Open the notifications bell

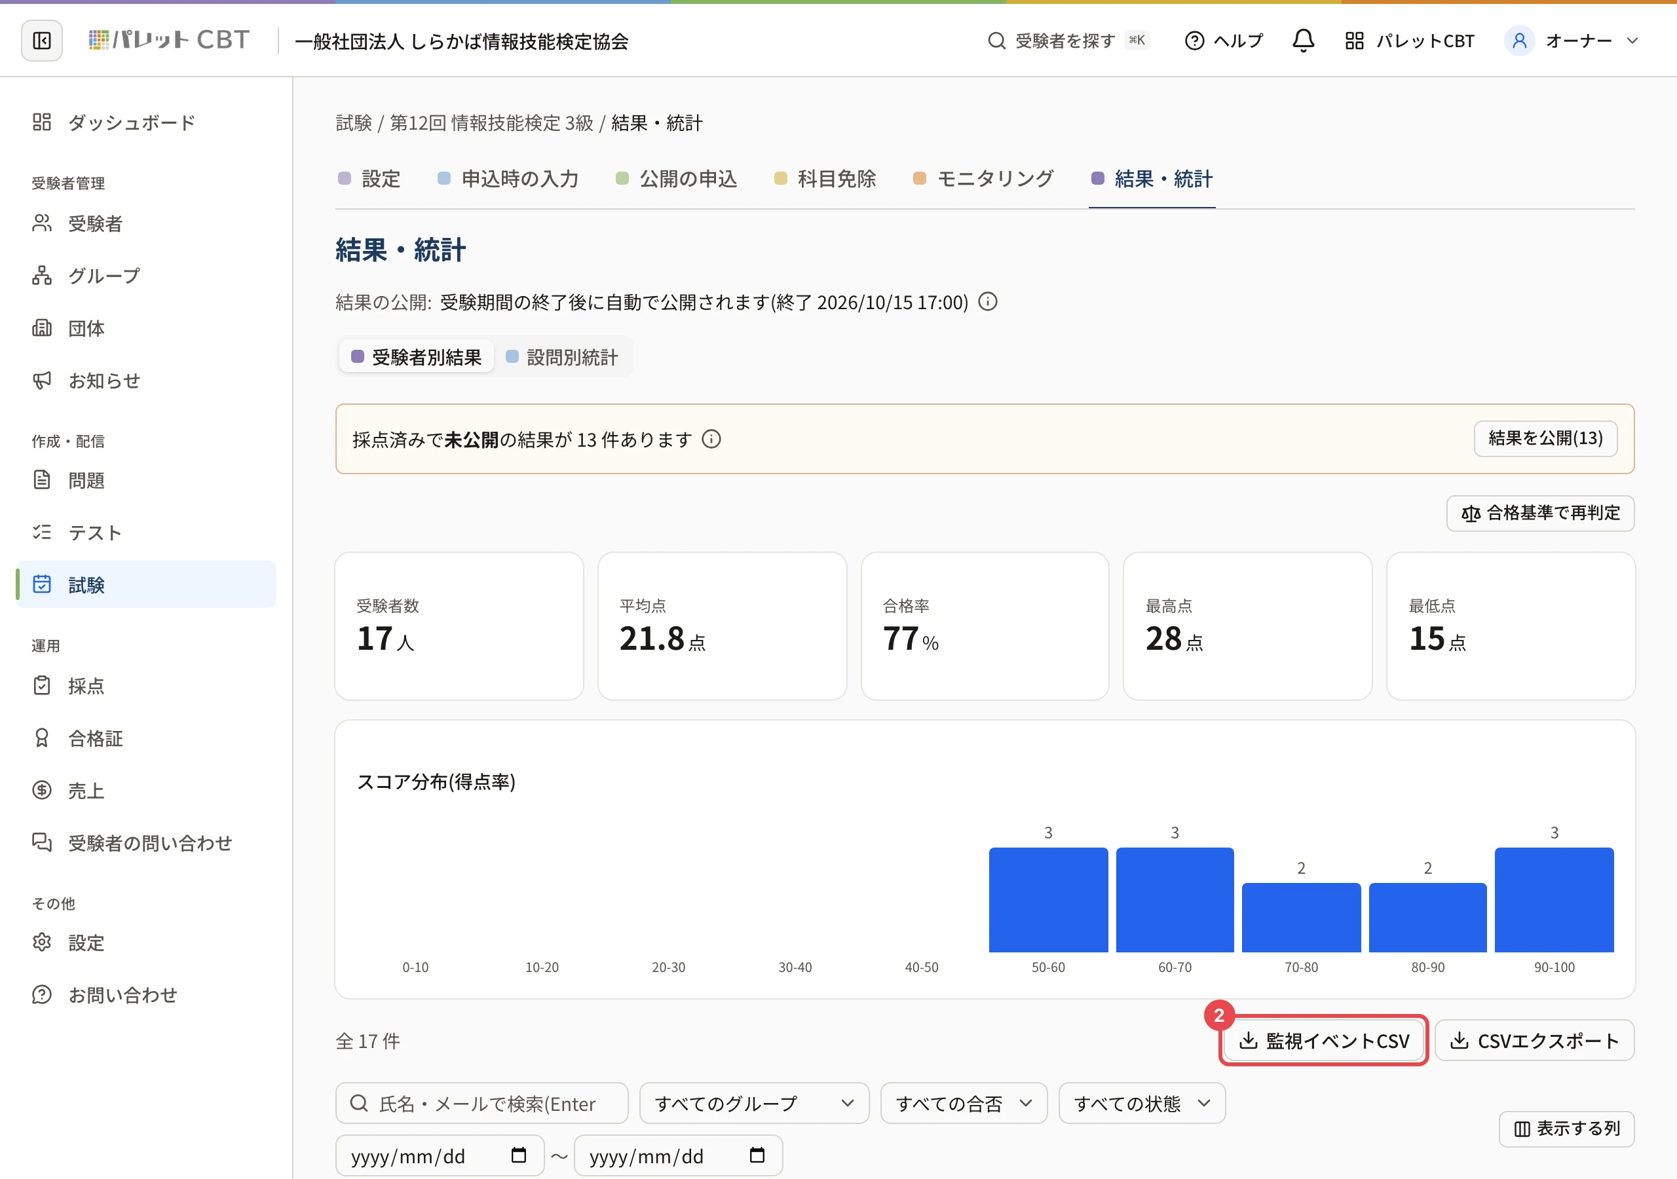click(x=1303, y=40)
